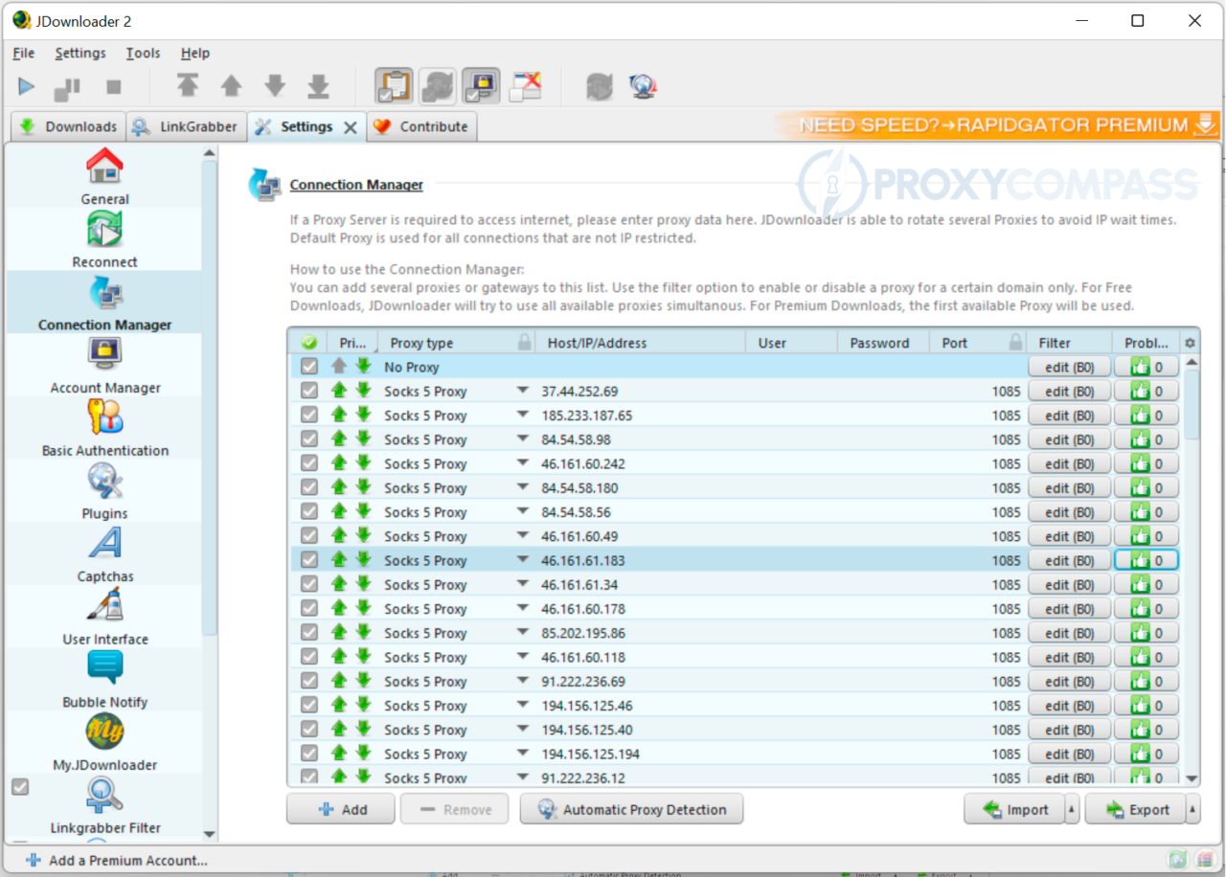This screenshot has height=877, width=1226.
Task: Open proxy type dropdown for 84.54.58.98
Action: coord(522,438)
